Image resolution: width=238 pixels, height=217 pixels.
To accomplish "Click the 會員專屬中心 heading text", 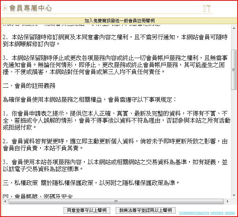I will 31,8.
